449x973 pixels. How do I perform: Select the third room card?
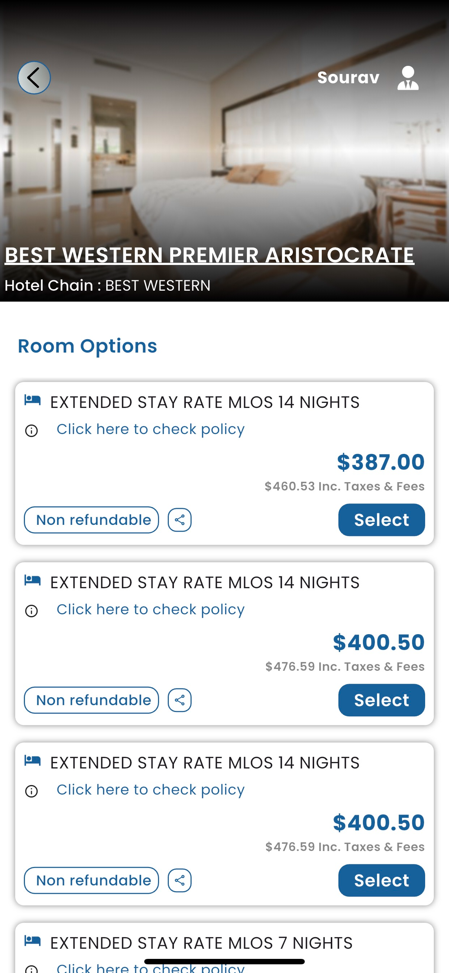pyautogui.click(x=381, y=880)
